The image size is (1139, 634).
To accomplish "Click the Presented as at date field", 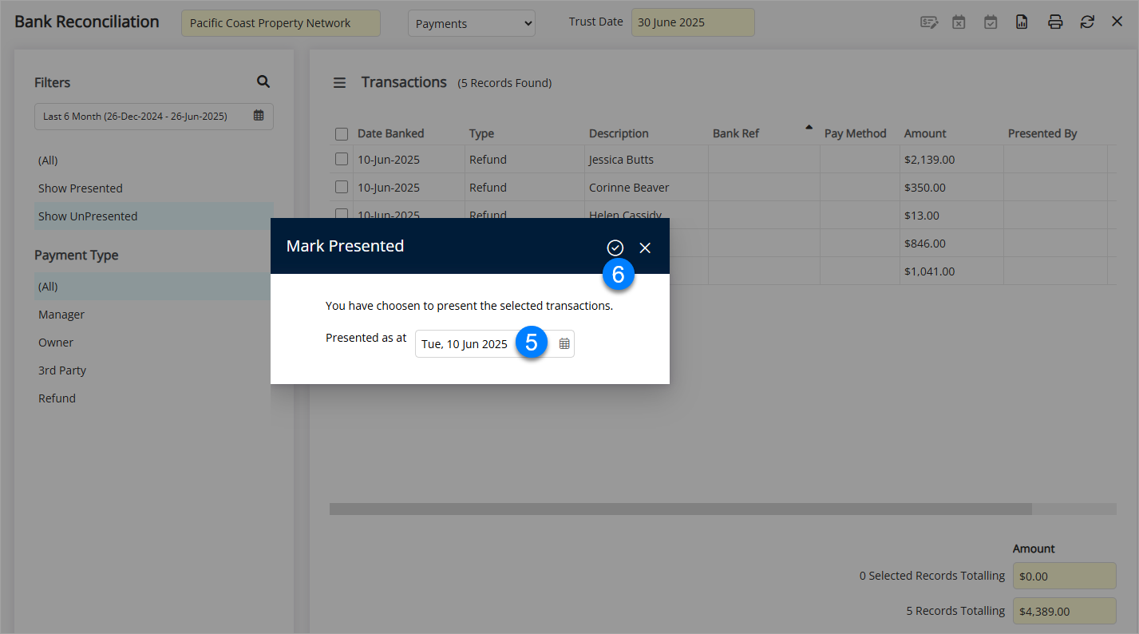I will tap(465, 344).
